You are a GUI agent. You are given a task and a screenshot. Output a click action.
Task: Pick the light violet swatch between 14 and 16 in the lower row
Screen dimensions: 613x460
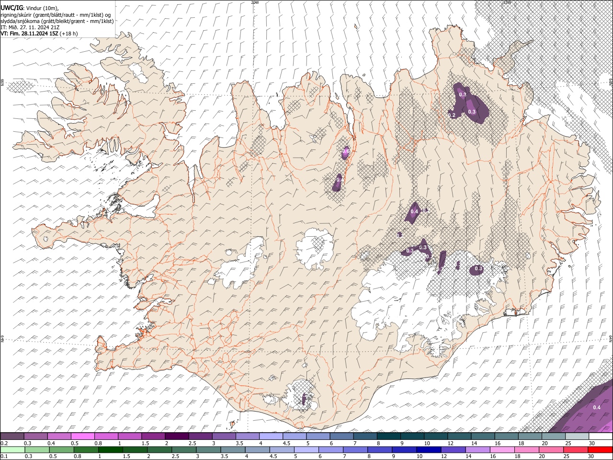[x=478, y=449]
